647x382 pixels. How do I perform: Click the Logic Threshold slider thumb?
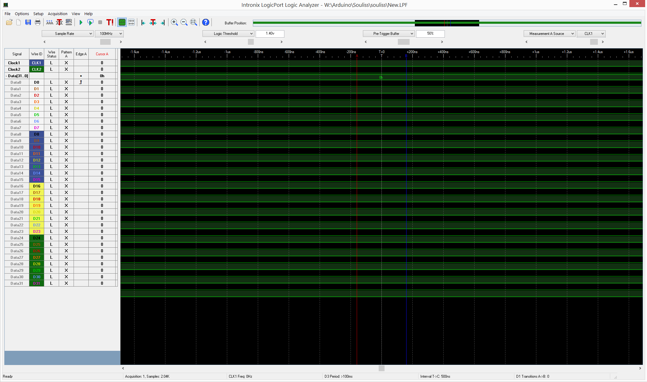click(x=251, y=42)
